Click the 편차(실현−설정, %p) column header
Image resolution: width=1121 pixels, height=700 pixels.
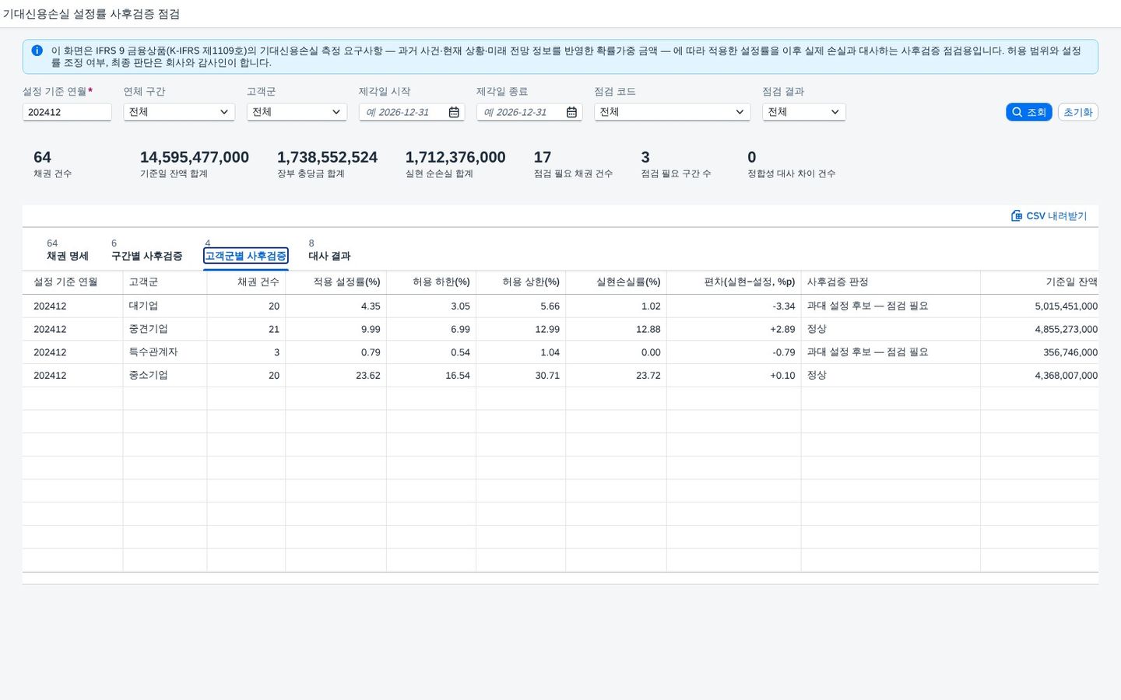[733, 282]
